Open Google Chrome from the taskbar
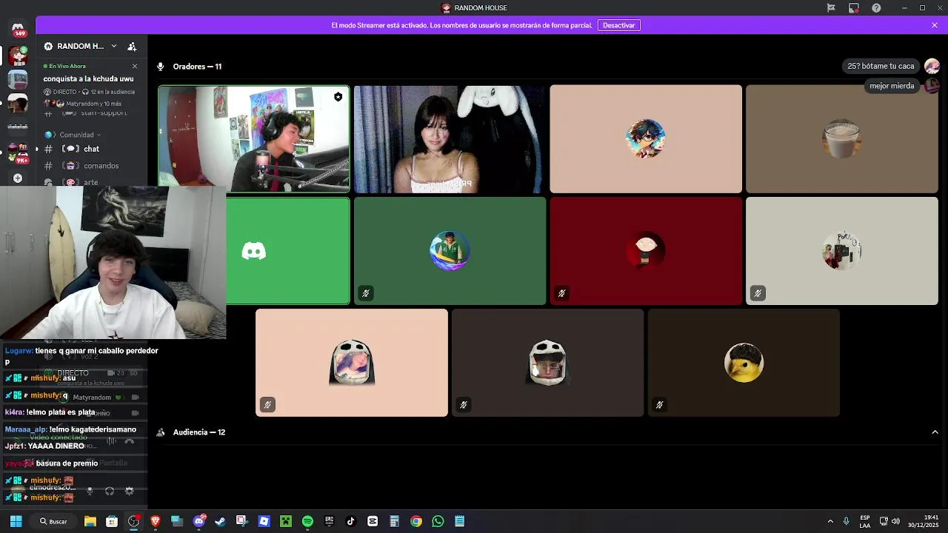The width and height of the screenshot is (948, 533). [x=416, y=521]
